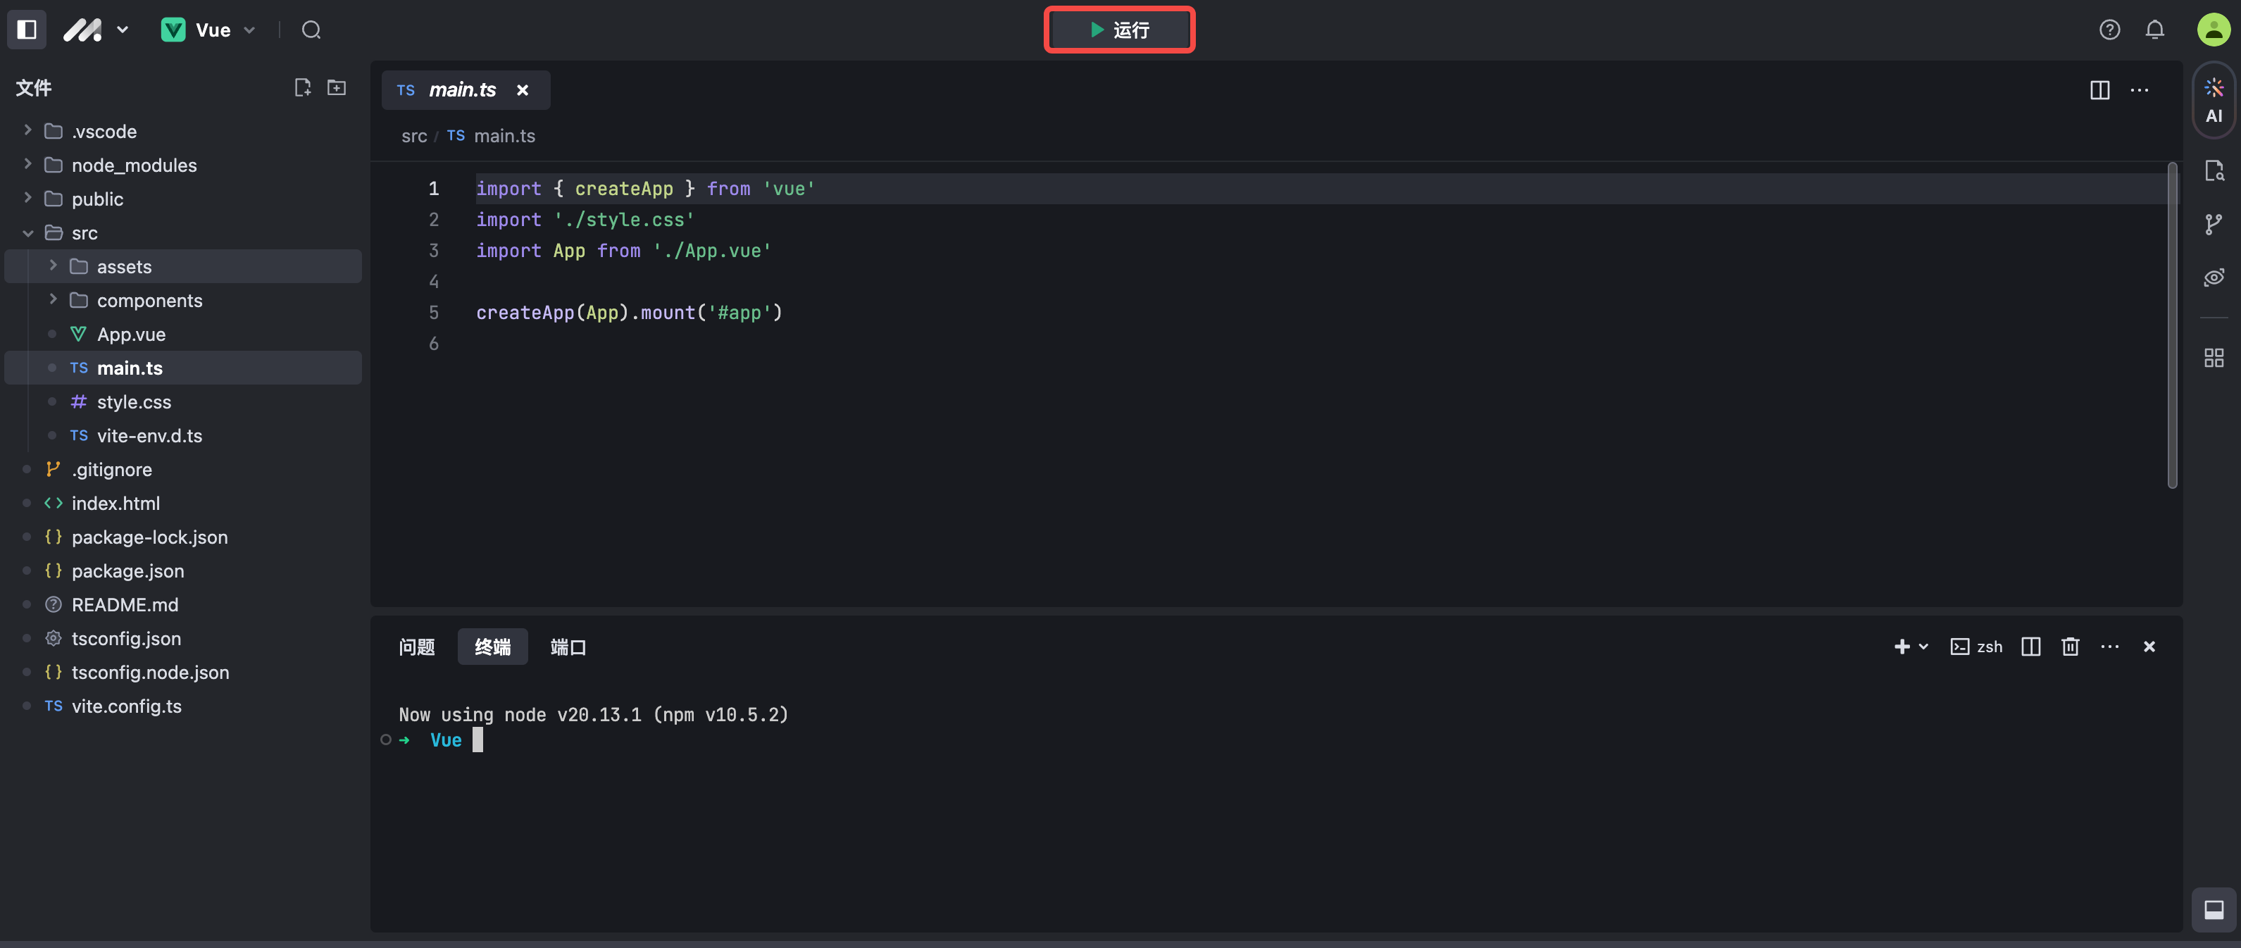
Task: Open the grid layout icon in right sidebar
Action: (2214, 356)
